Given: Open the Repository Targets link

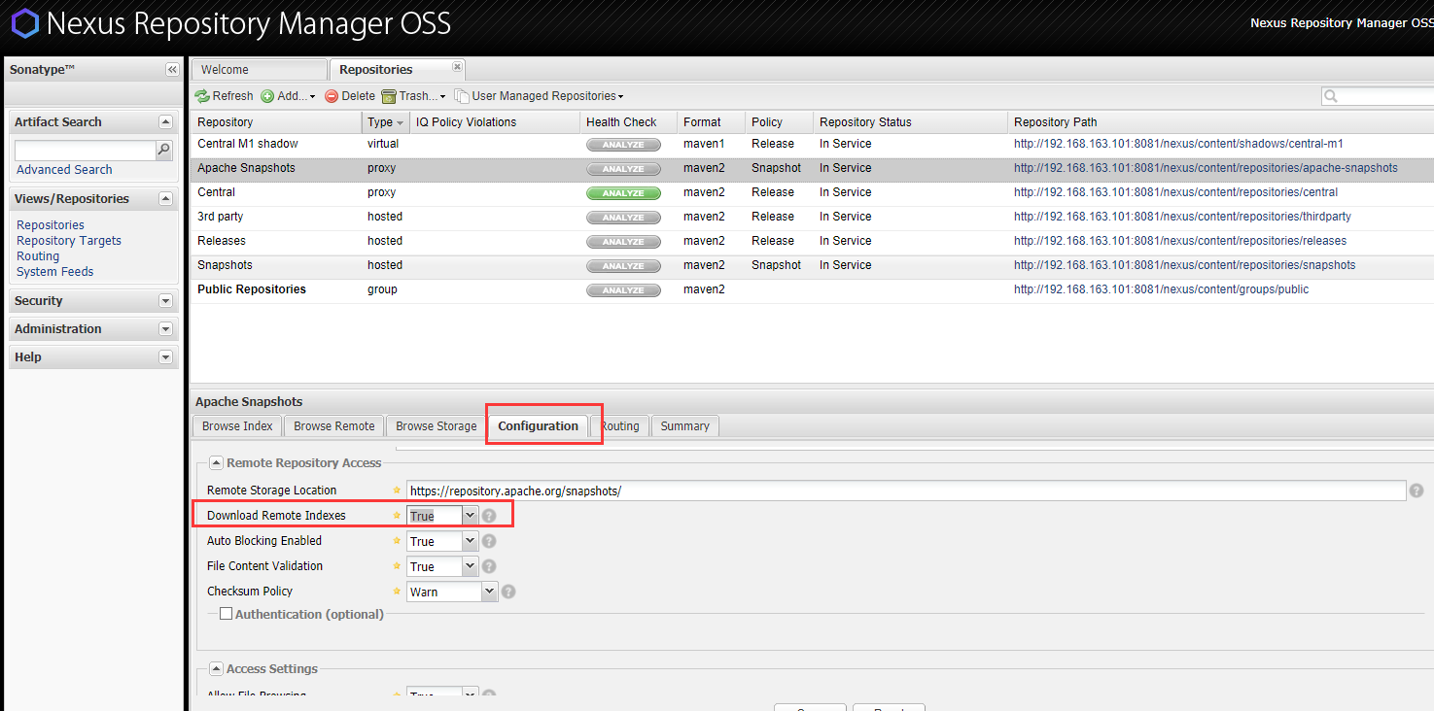Looking at the screenshot, I should coord(69,241).
